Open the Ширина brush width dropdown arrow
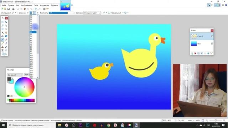Screen dimensions: 228x128 35,13
